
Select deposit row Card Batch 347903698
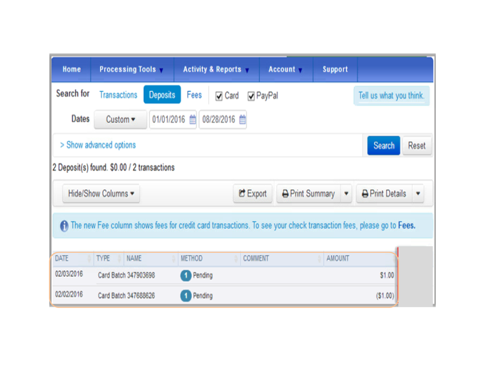[225, 275]
